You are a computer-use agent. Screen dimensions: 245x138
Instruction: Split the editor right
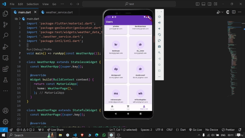coord(234,12)
